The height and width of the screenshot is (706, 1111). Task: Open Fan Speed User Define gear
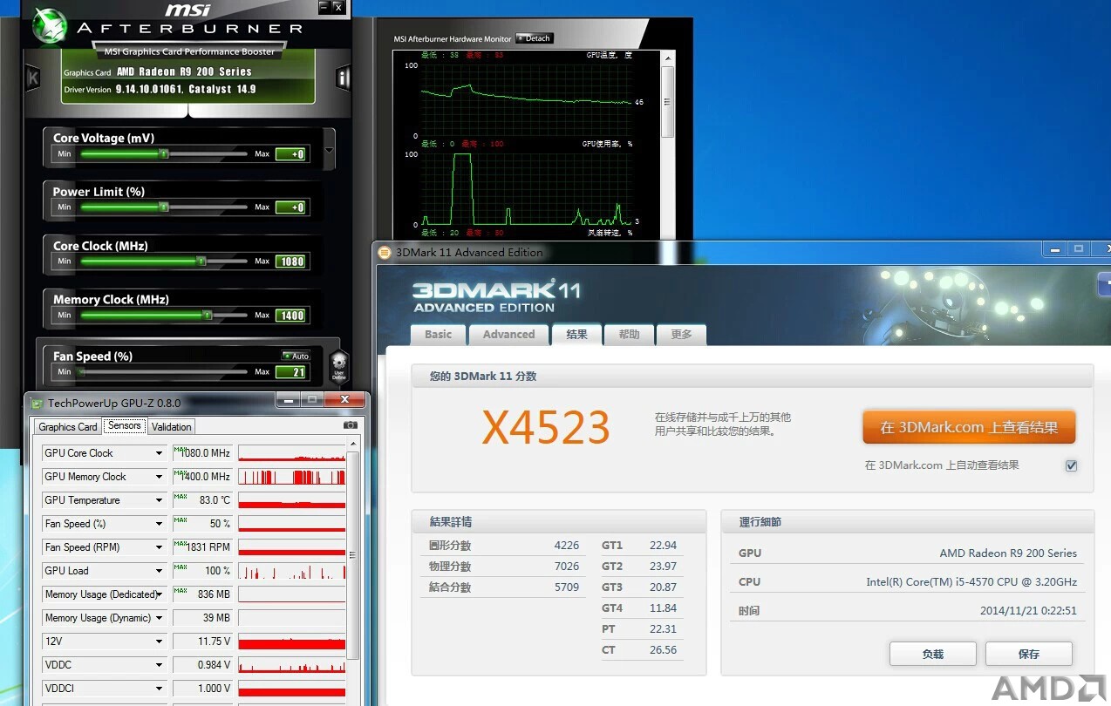(338, 367)
